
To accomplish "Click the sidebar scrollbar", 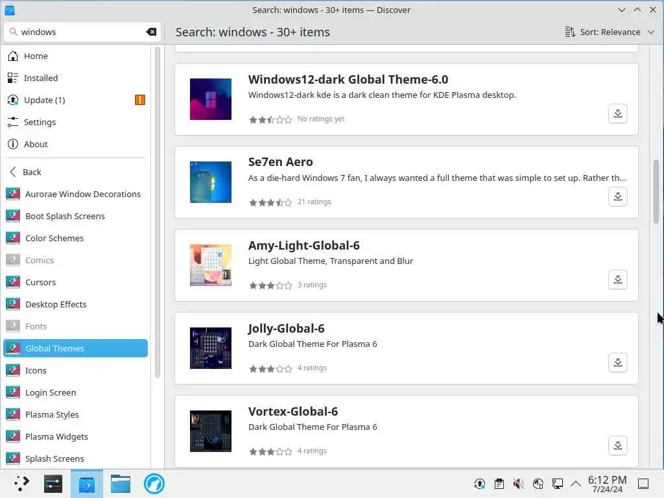I will 158,212.
